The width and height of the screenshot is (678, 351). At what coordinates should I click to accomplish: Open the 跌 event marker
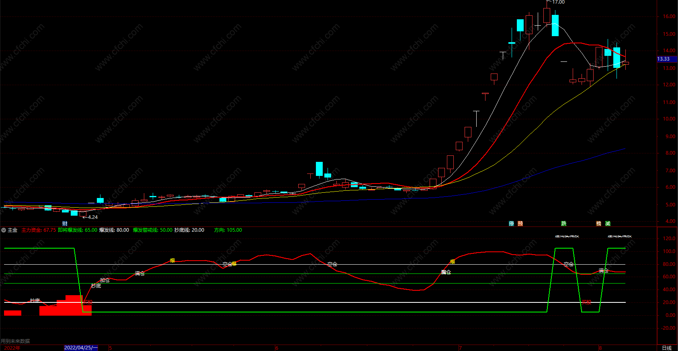coord(563,224)
